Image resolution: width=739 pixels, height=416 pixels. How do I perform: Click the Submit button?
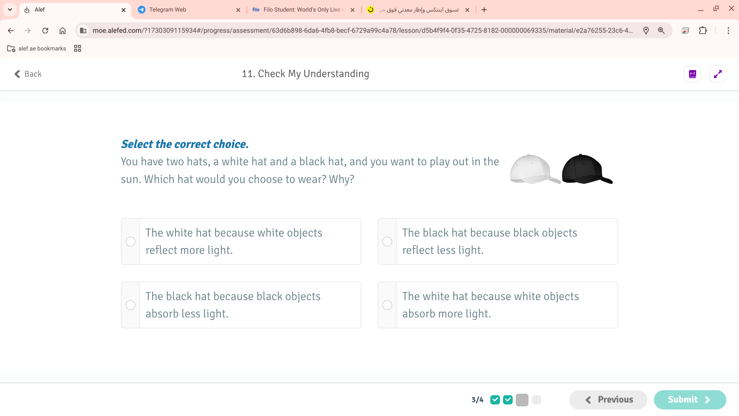pyautogui.click(x=689, y=400)
